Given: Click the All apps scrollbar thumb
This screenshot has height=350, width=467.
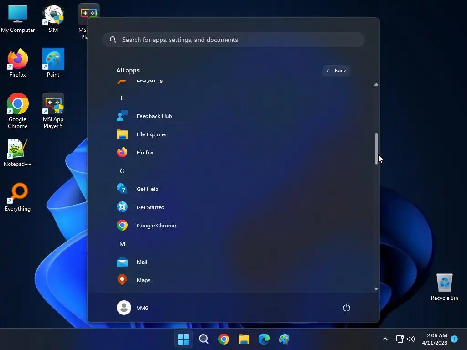Looking at the screenshot, I should click(x=376, y=148).
